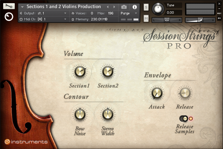Click the Release envelope knob
The image size is (223, 149).
185,93
